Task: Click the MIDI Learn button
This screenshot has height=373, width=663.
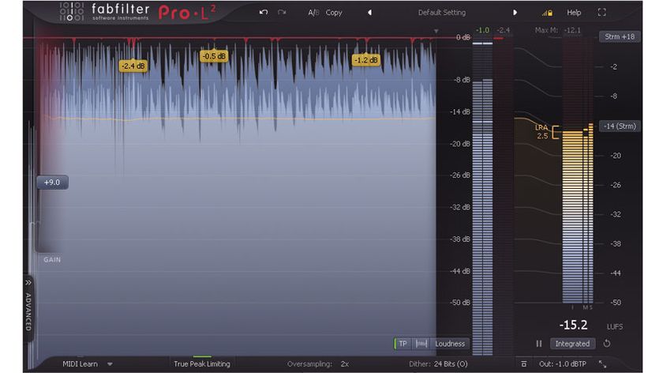Action: [80, 364]
